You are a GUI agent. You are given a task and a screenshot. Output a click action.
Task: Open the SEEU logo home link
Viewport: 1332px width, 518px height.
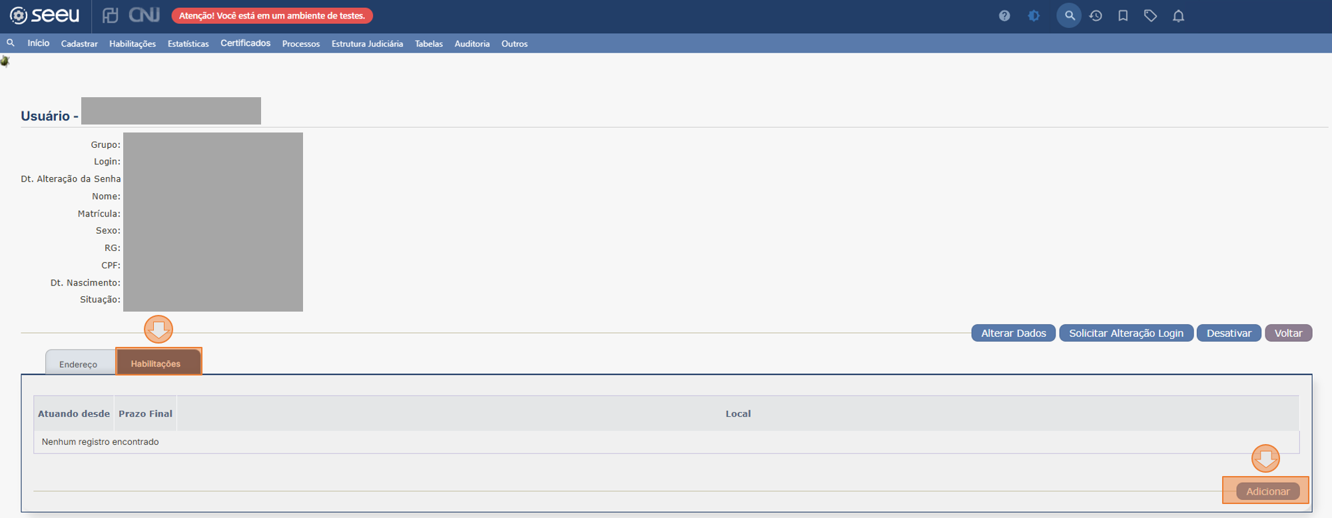(45, 15)
